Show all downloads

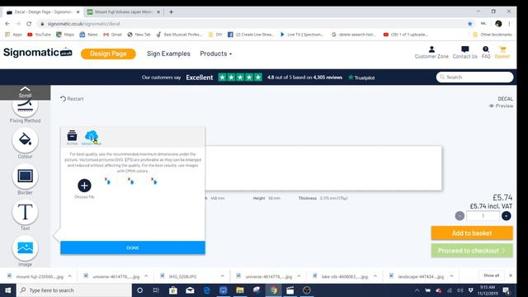coord(492,276)
